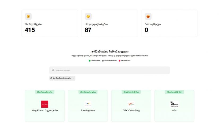Screen dimensions: 219x123
Task: Click the briefcase icon on the filter button
Action: (51, 78)
